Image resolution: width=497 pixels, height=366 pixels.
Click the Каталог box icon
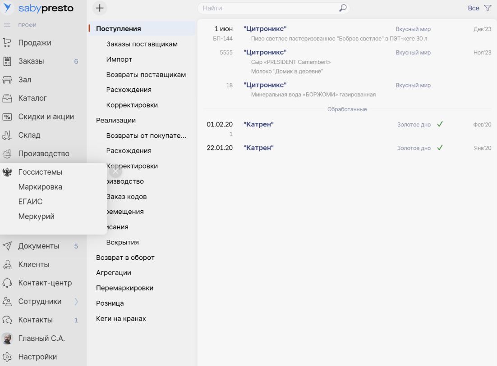click(x=7, y=98)
